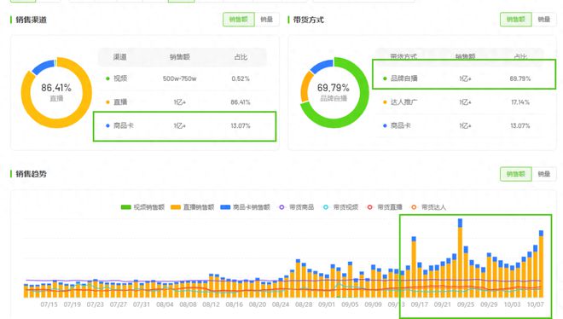Viewport: 563px width, 319px height.
Task: Select 商品卡 label in 带货方式 table
Action: click(x=401, y=125)
